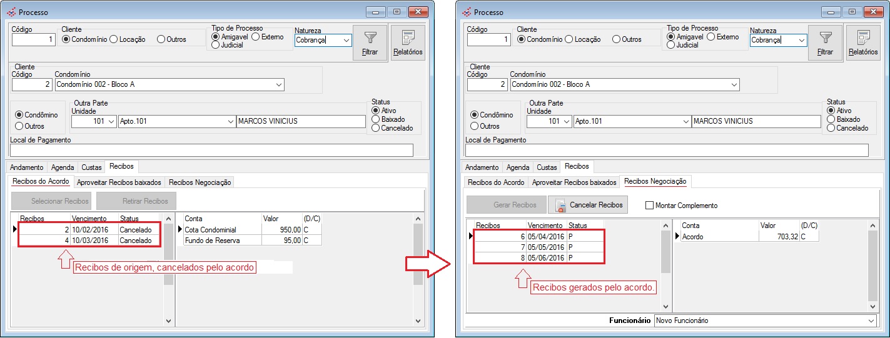
Task: Click the Gerar Recibos button
Action: 506,205
